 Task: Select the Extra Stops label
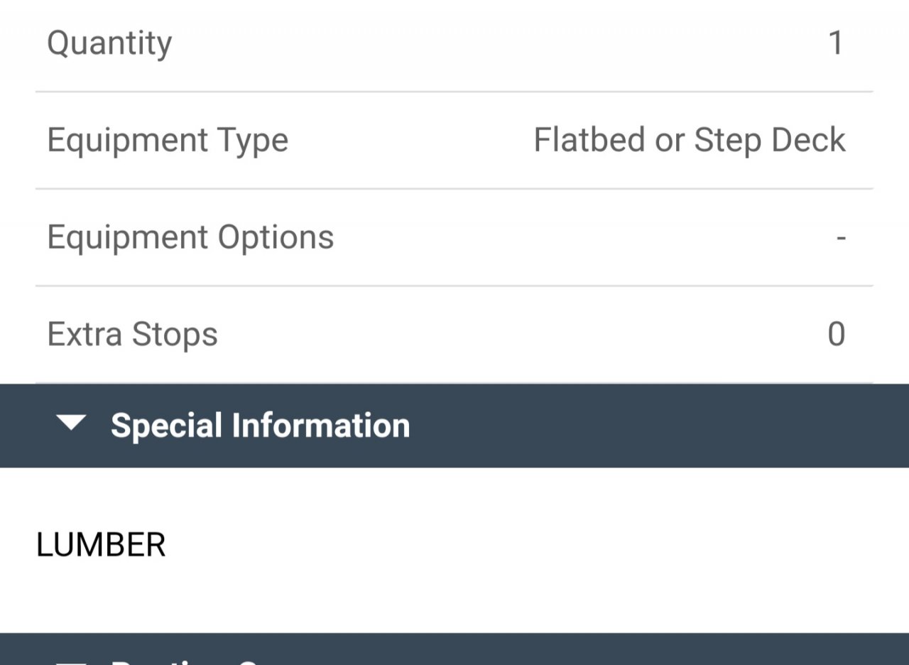[132, 335]
